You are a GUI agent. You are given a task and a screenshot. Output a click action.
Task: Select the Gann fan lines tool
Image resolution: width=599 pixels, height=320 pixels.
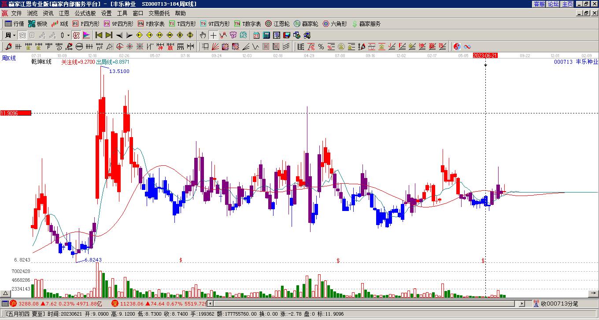click(x=215, y=47)
